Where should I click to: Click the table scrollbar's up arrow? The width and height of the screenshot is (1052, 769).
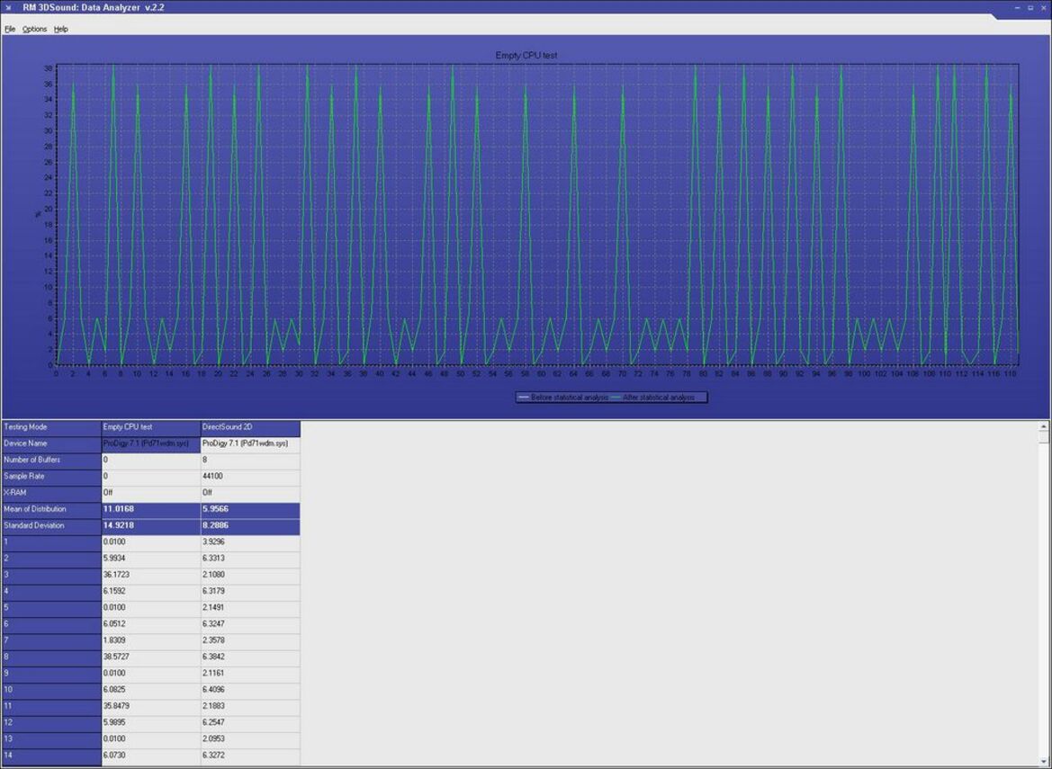coord(1043,425)
